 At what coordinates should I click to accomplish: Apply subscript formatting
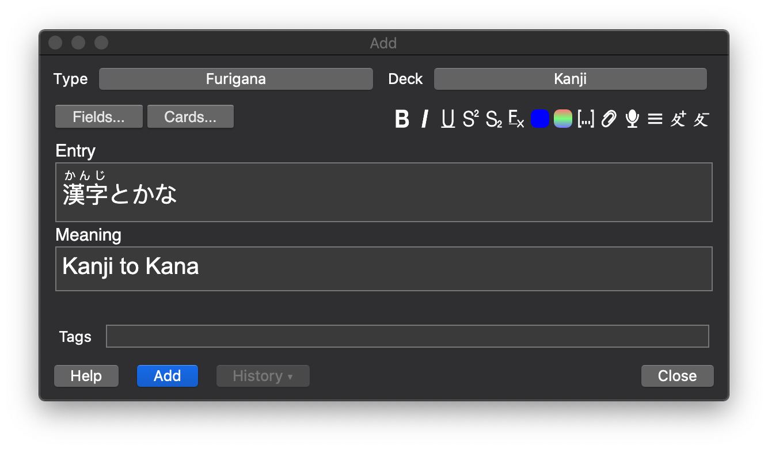pyautogui.click(x=493, y=119)
